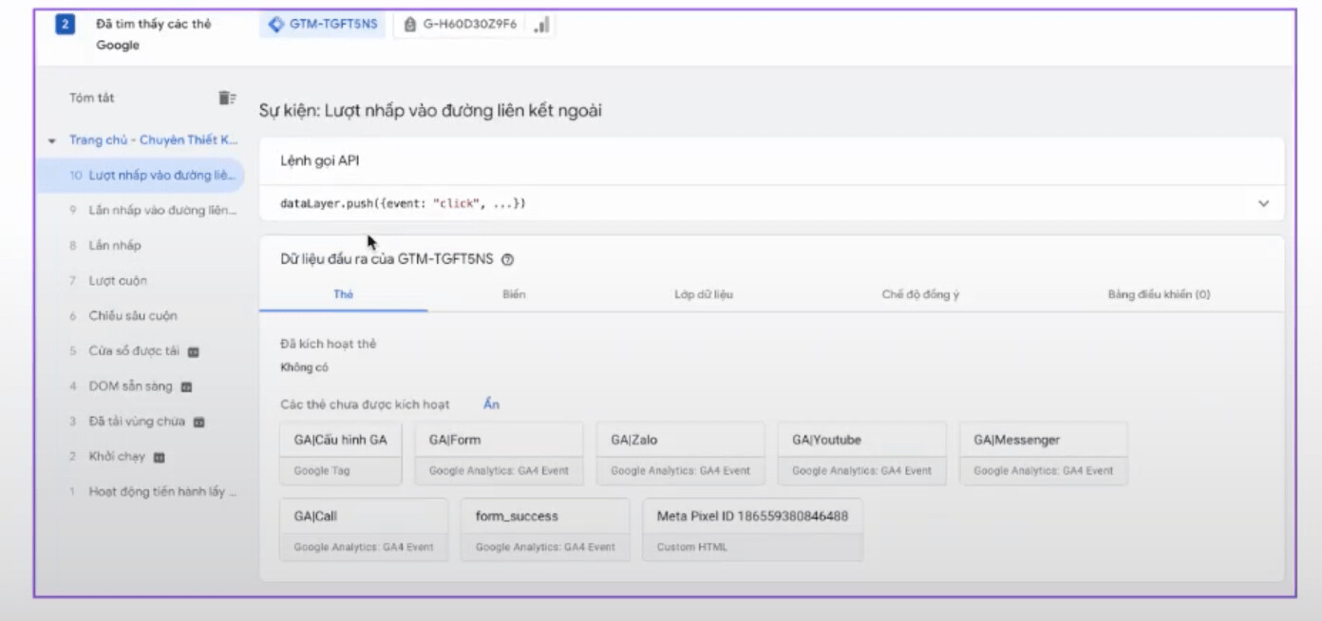Open the GA|Cấu hình GA tag card

(341, 454)
